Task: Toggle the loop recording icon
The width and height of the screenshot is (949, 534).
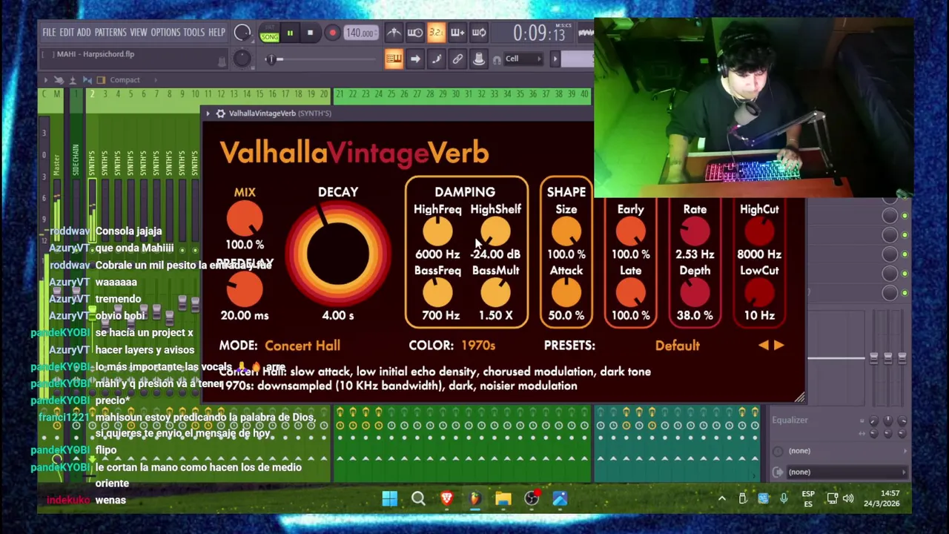Action: click(479, 33)
